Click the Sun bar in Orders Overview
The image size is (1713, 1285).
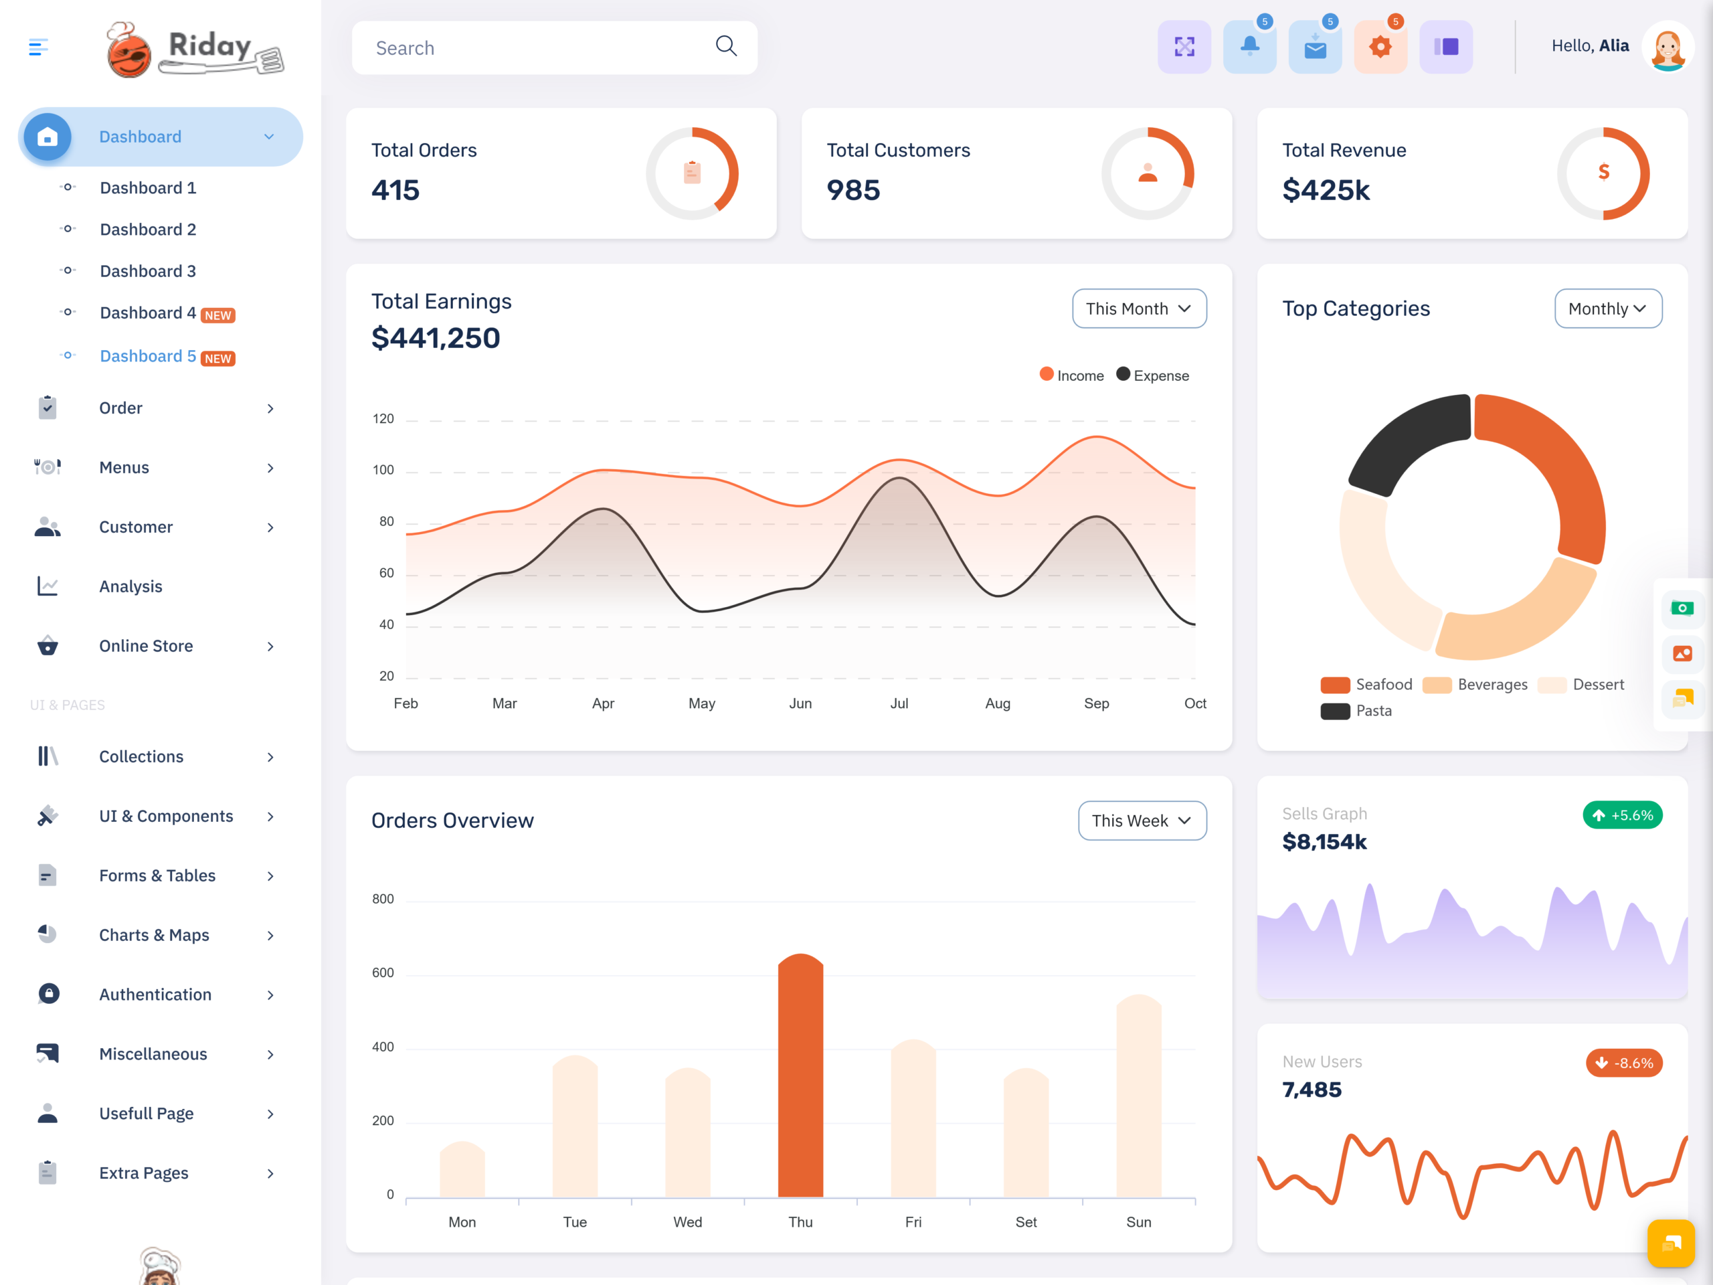coord(1138,1095)
